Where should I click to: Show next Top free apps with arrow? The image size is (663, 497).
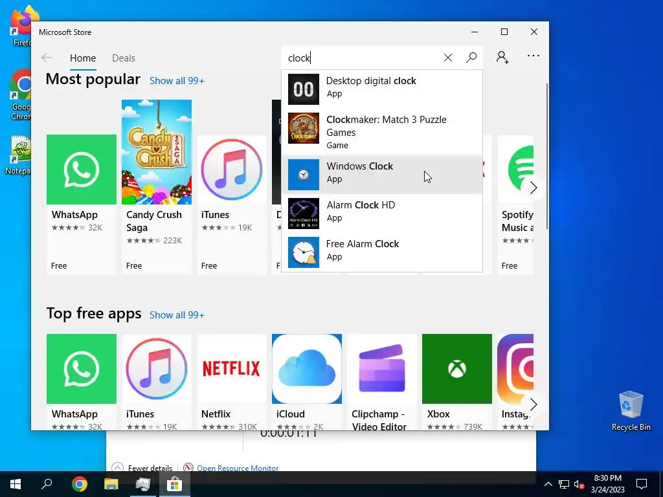click(x=534, y=404)
